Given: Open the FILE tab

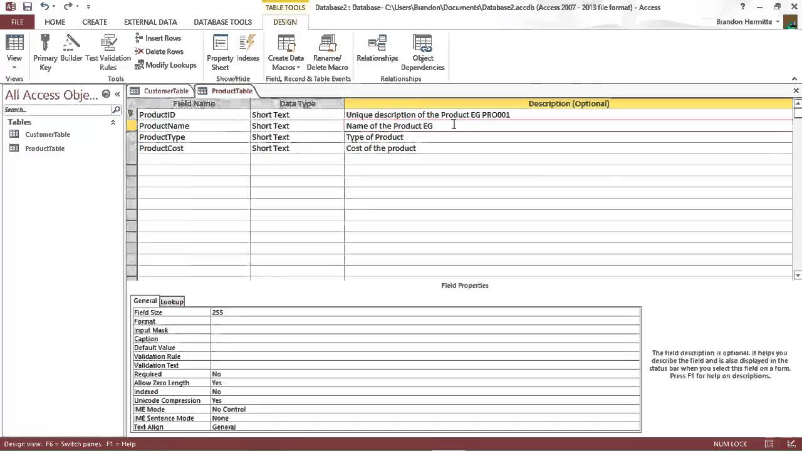Looking at the screenshot, I should (18, 22).
